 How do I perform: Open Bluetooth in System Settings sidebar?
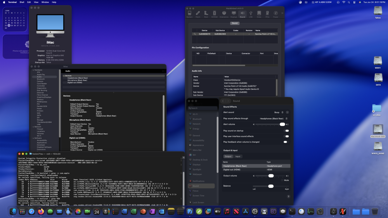click(x=197, y=119)
